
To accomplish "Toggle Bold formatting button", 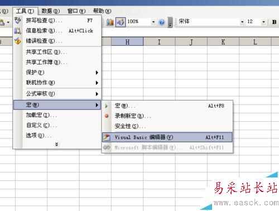I will tap(274, 22).
